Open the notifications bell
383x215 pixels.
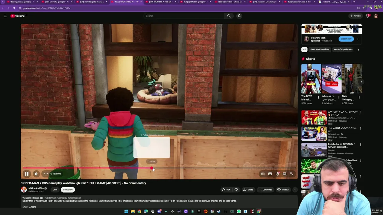[x=367, y=16]
